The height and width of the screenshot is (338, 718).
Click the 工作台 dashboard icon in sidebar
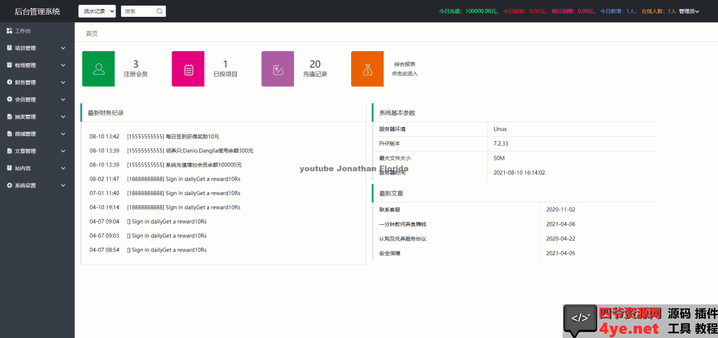pos(10,31)
